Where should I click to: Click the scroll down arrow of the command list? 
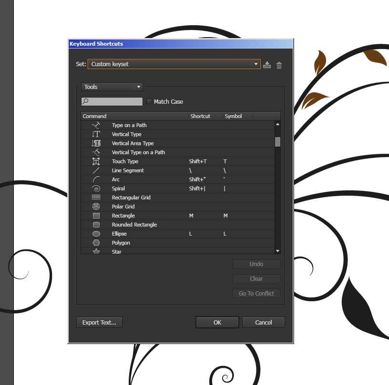277,251
